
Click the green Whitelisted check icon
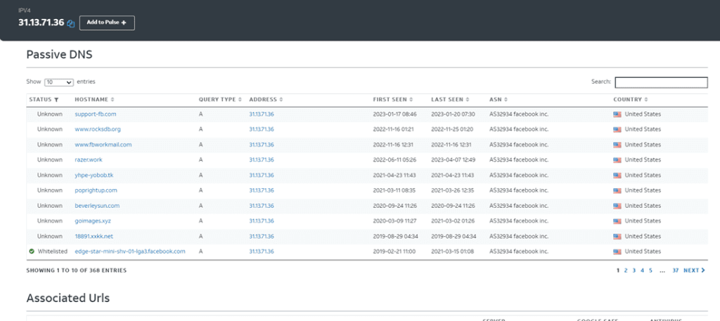32,251
